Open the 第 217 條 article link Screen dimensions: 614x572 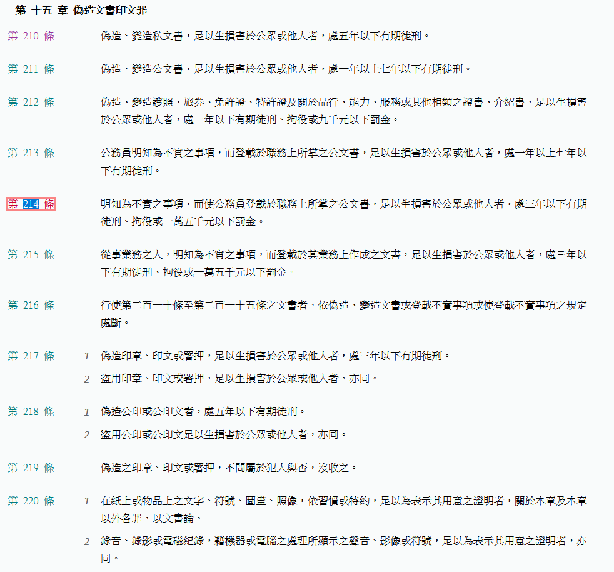pyautogui.click(x=31, y=356)
